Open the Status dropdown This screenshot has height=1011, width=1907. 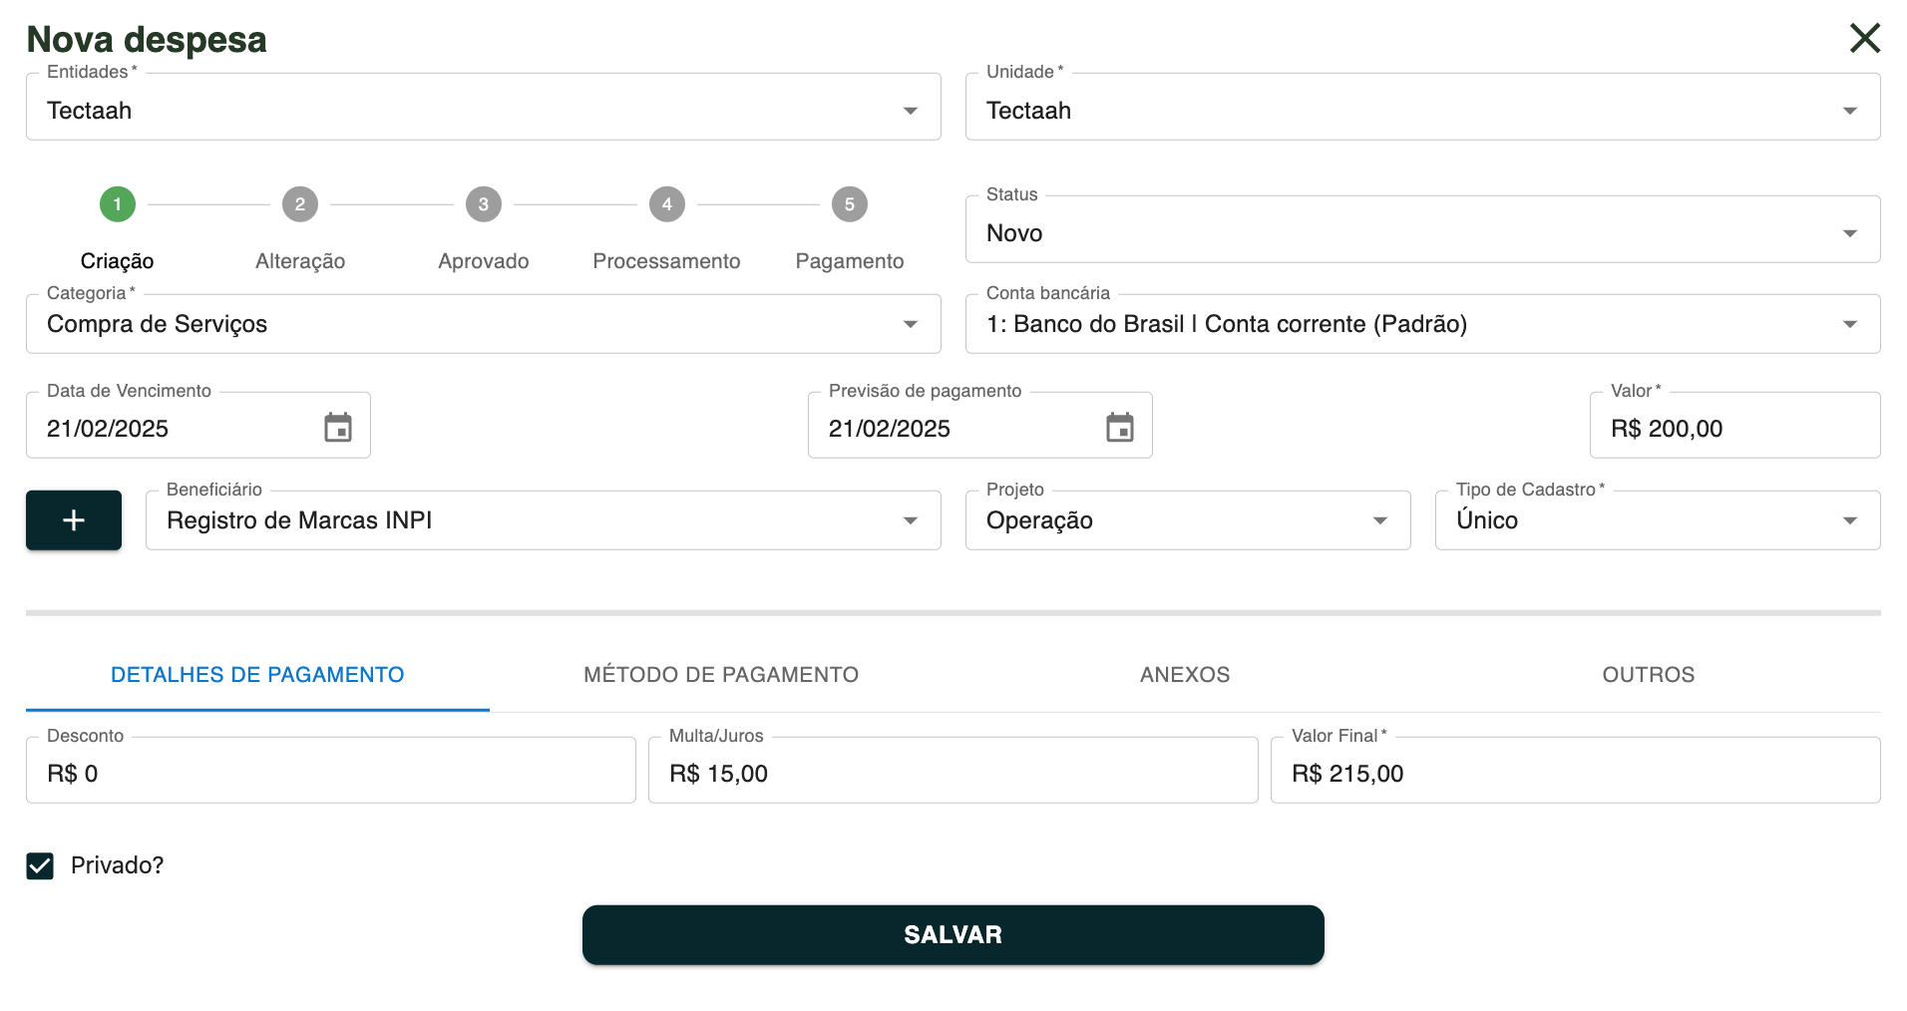(x=1849, y=233)
